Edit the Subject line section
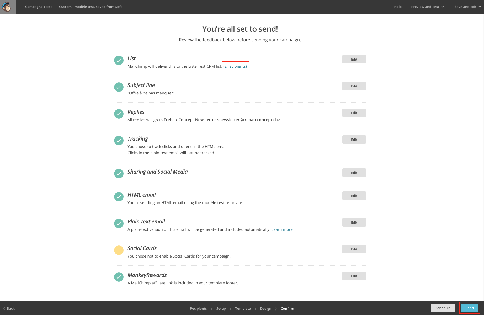 click(x=354, y=86)
